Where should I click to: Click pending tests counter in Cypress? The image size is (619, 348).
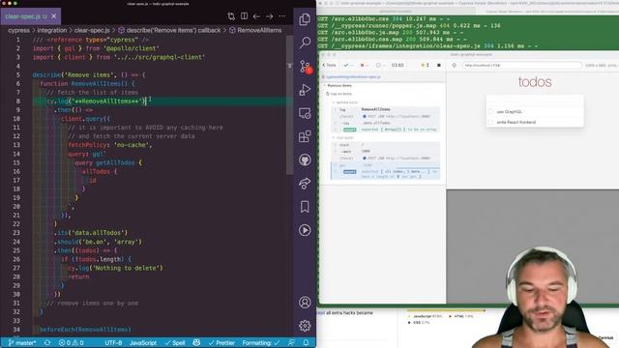coord(380,65)
